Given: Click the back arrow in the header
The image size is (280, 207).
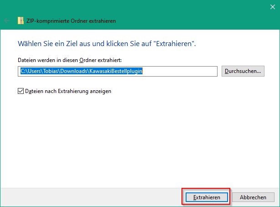Looking at the screenshot, I should tap(7, 21).
